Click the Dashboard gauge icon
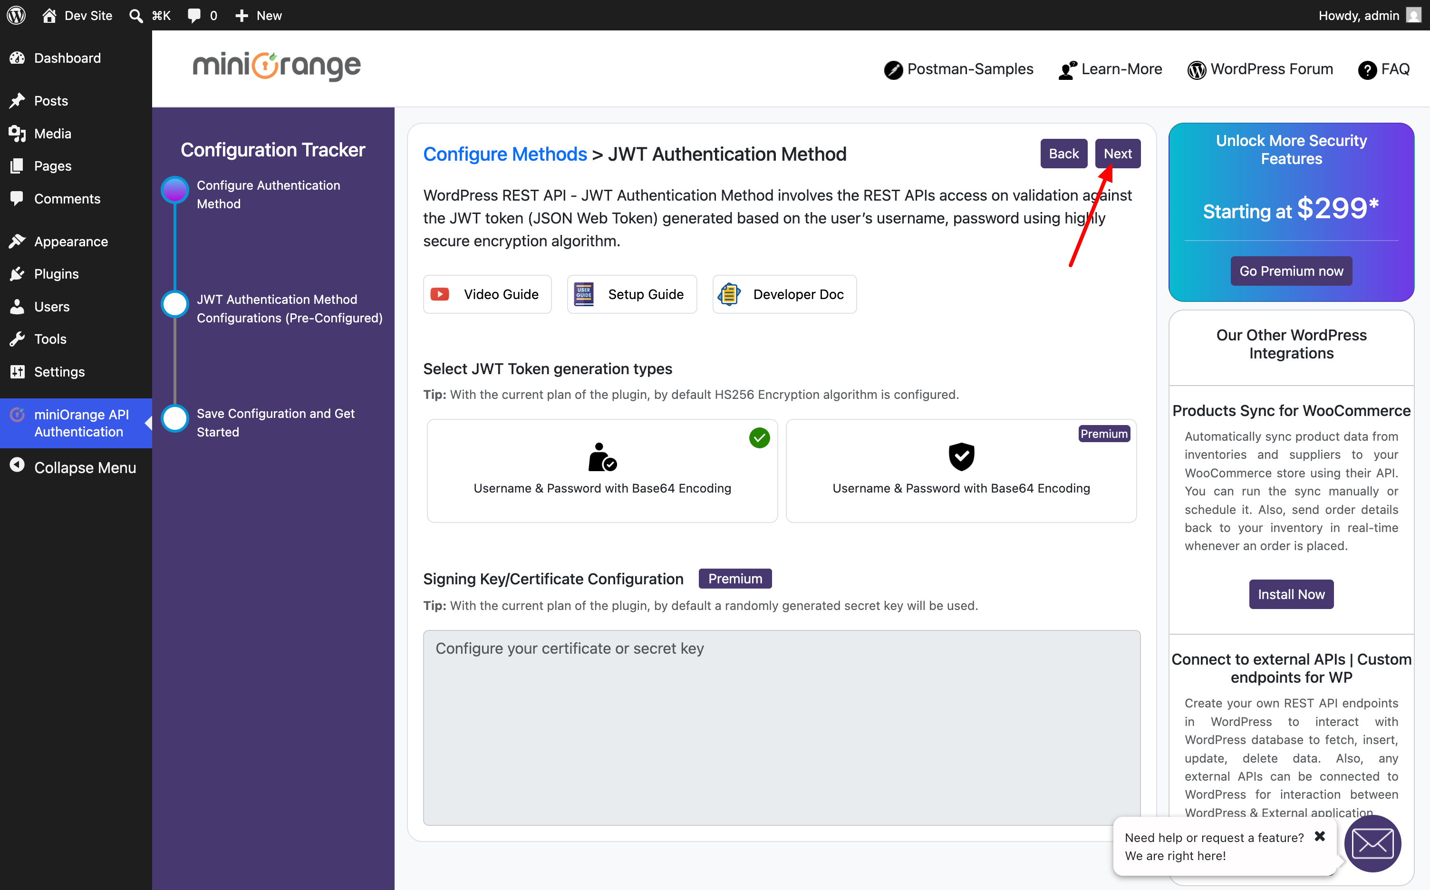Screen dimensions: 1430x890 17,58
